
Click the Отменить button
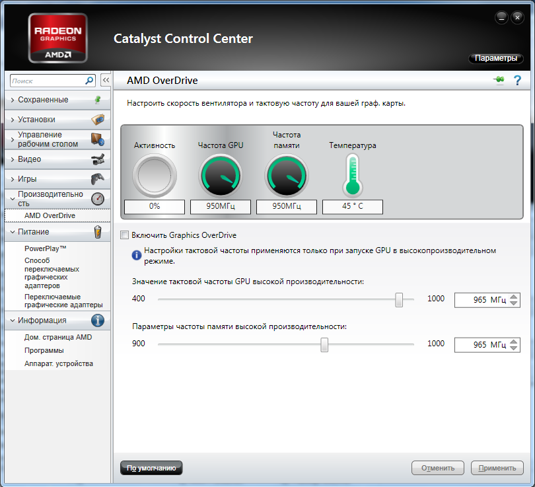pos(438,468)
